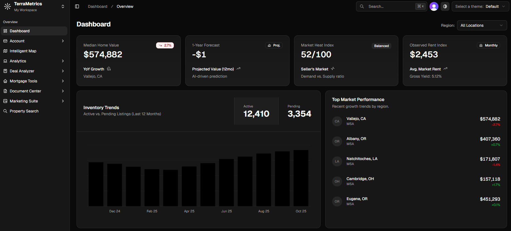The image size is (511, 231).
Task: Expand the Account submenu chevron
Action: (63, 41)
